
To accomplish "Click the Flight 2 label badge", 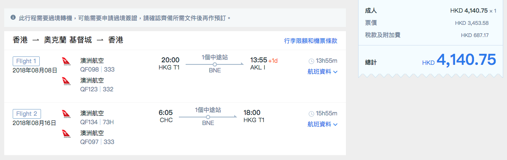I will [x=27, y=114].
